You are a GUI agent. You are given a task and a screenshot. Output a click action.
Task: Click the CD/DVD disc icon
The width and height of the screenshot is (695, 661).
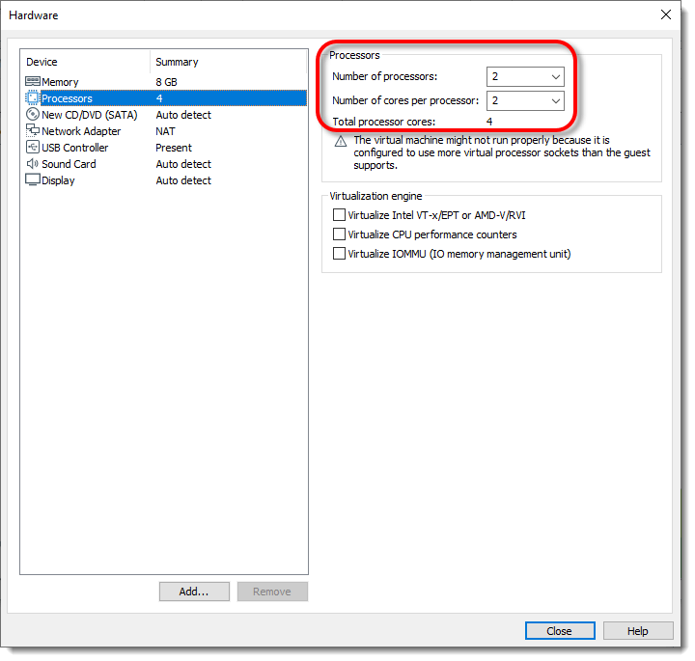tap(33, 114)
